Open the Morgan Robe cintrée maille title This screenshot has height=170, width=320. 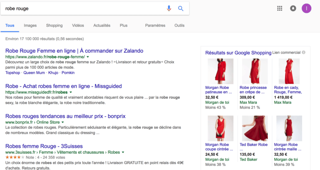[x=287, y=147]
